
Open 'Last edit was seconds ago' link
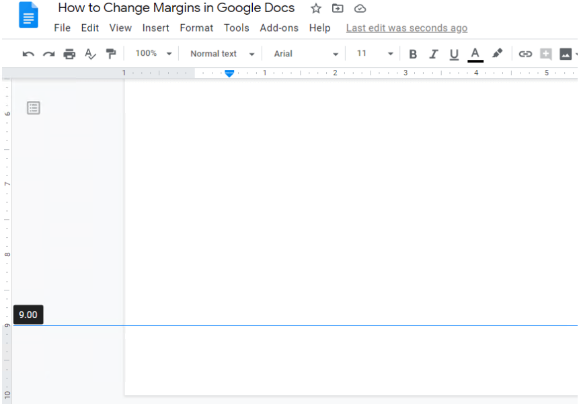406,28
